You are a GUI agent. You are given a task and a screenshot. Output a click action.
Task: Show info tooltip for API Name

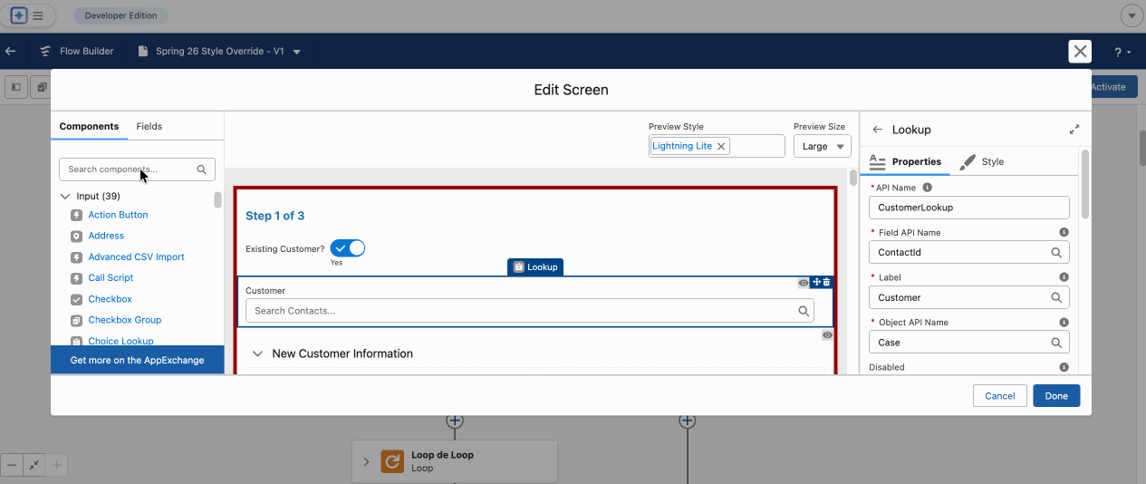927,188
